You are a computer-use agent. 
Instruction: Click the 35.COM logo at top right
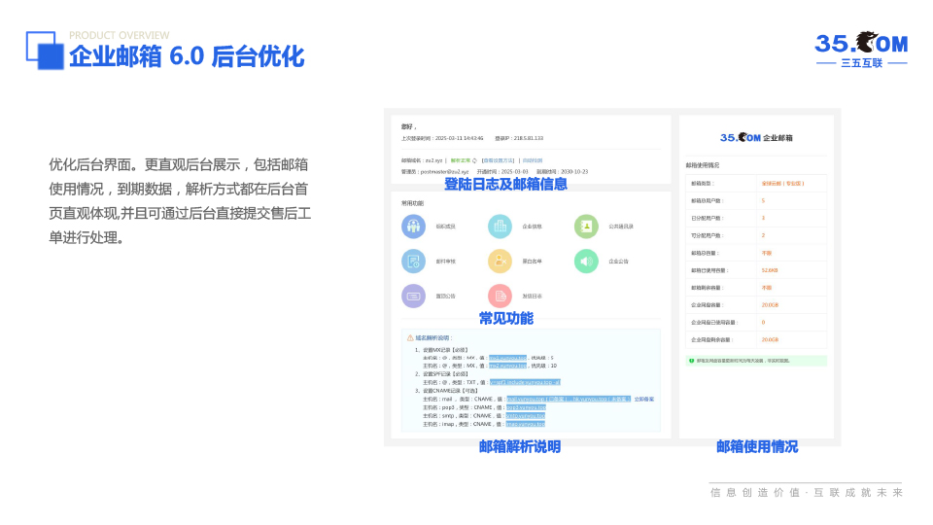860,45
